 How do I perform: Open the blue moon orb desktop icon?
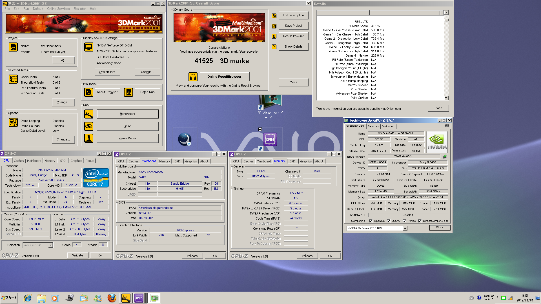click(x=185, y=139)
